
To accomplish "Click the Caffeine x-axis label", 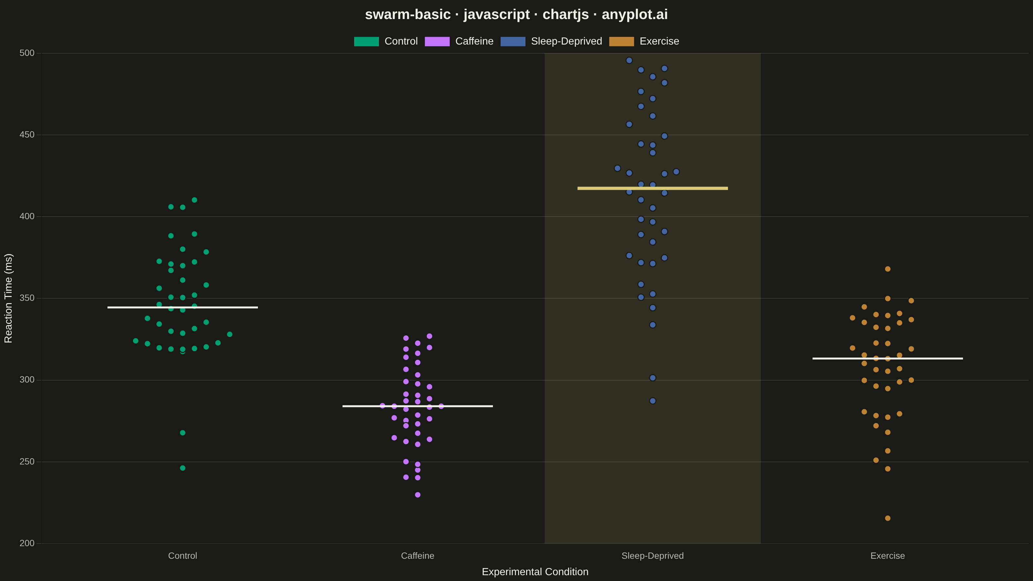I will (x=417, y=556).
